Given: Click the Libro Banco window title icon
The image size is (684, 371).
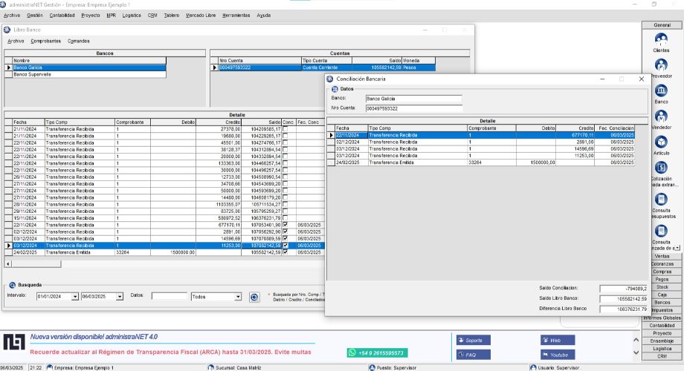Looking at the screenshot, I should (7, 30).
